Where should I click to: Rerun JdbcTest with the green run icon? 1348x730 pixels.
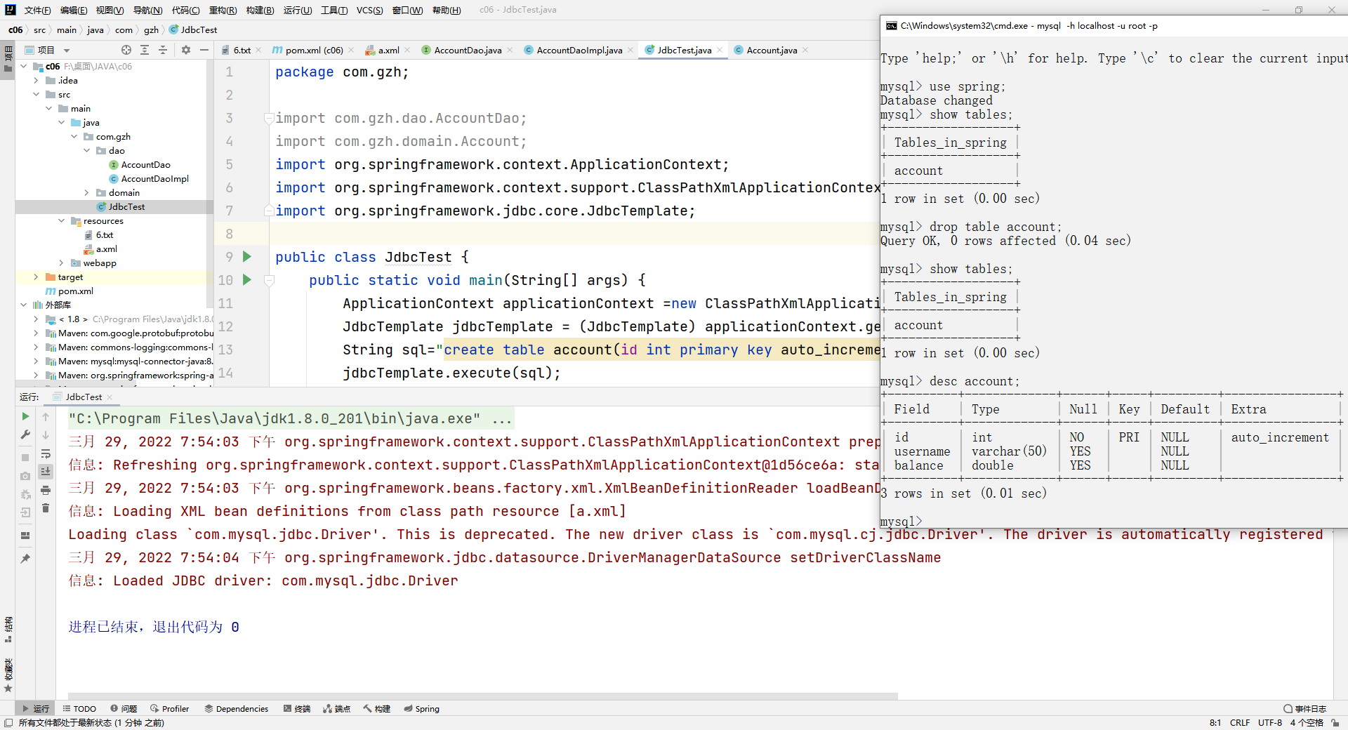tap(25, 417)
